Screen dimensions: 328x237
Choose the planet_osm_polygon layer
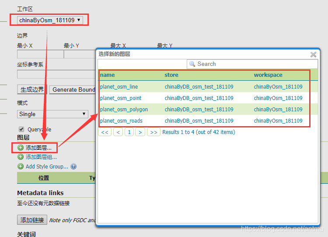tap(124, 110)
